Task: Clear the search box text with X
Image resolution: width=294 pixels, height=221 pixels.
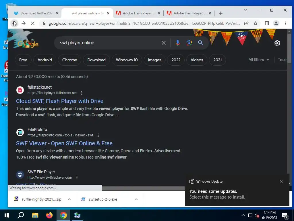Action: click(163, 43)
